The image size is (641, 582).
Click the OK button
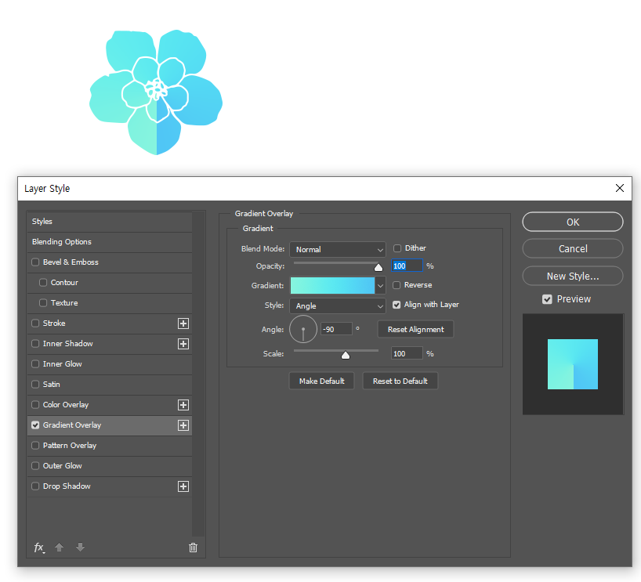[572, 222]
